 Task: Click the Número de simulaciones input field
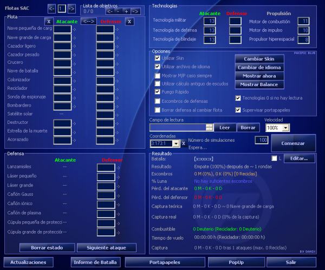point(262,140)
